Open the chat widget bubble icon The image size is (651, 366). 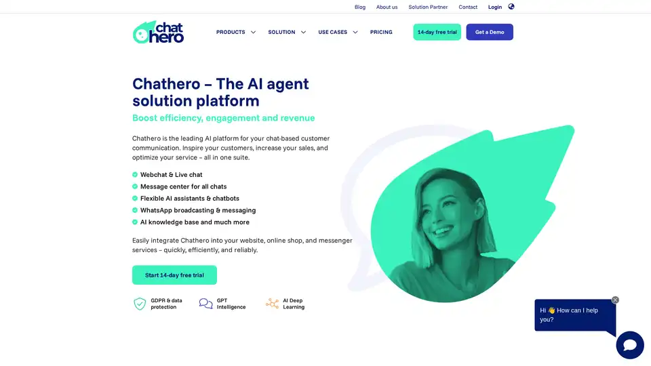point(630,345)
